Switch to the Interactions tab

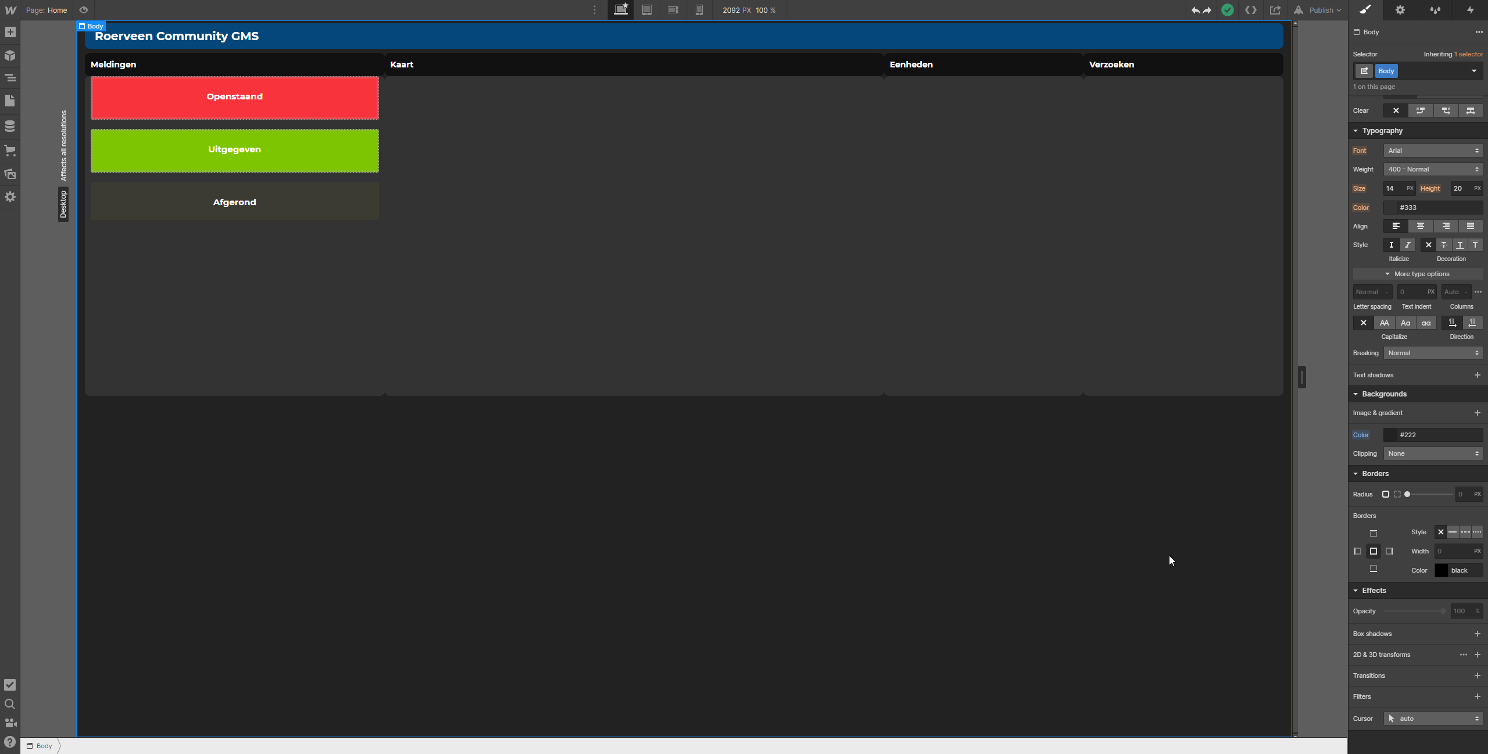[1471, 10]
